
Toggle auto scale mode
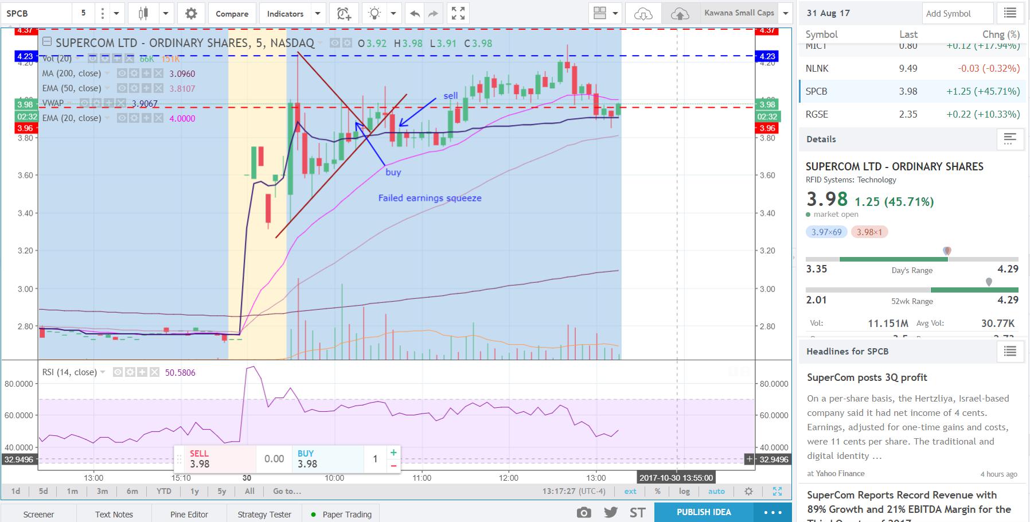click(x=716, y=491)
